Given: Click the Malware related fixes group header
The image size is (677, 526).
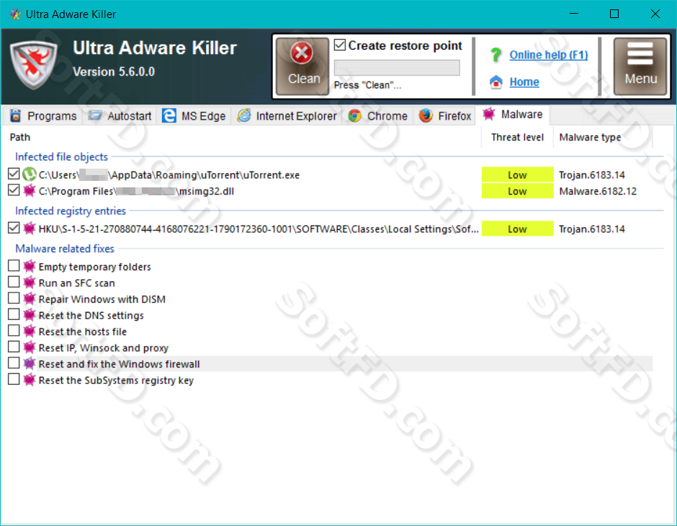Looking at the screenshot, I should (65, 249).
